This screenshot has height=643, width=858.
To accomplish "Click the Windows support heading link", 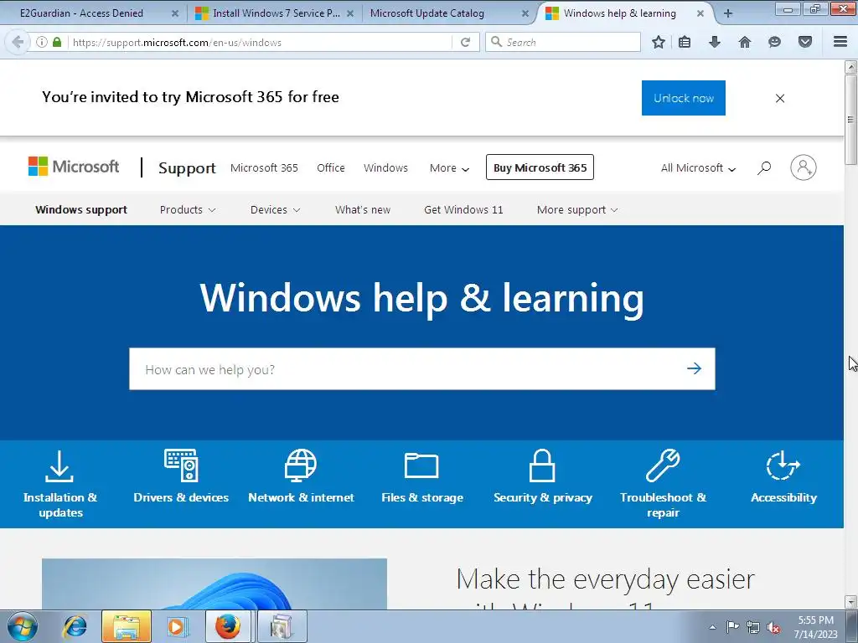I will (81, 210).
